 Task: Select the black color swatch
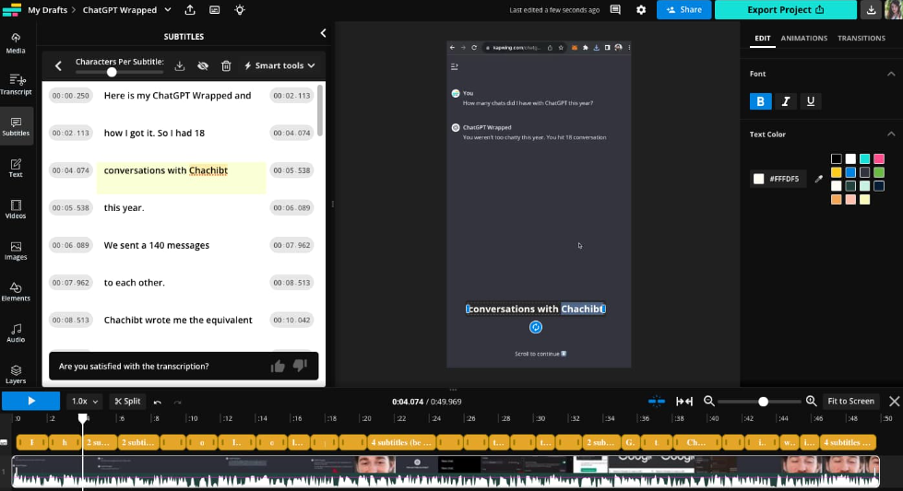click(837, 158)
